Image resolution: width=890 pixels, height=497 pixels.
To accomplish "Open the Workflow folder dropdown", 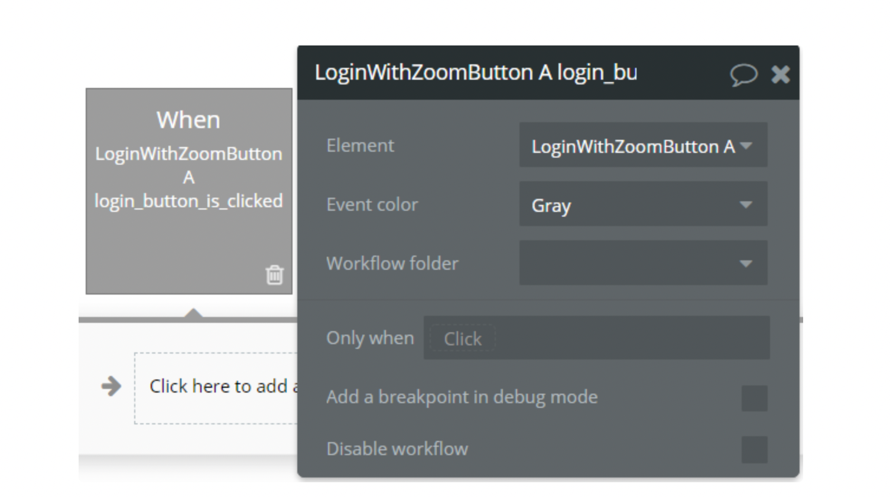I will [x=643, y=263].
